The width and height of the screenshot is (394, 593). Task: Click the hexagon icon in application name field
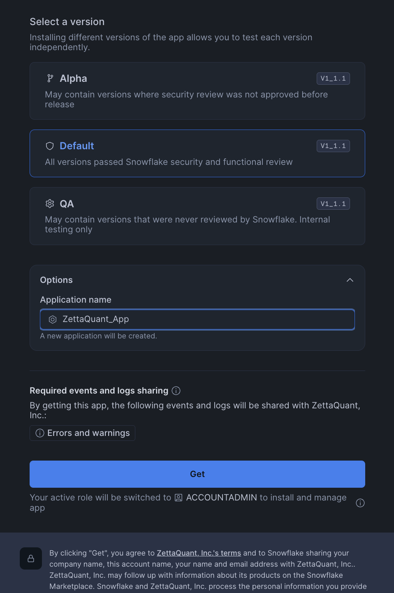[53, 320]
